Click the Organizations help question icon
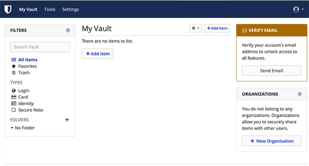Screen dimensions: 309x166 (x=299, y=94)
